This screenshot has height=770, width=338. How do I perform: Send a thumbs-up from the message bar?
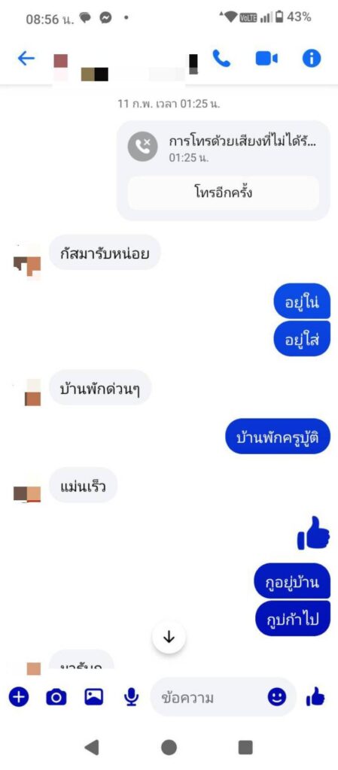point(315,696)
